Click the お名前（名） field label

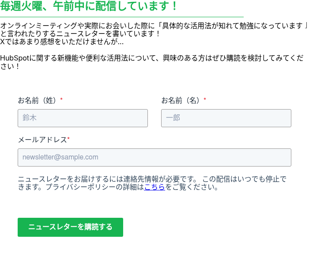[x=181, y=100]
